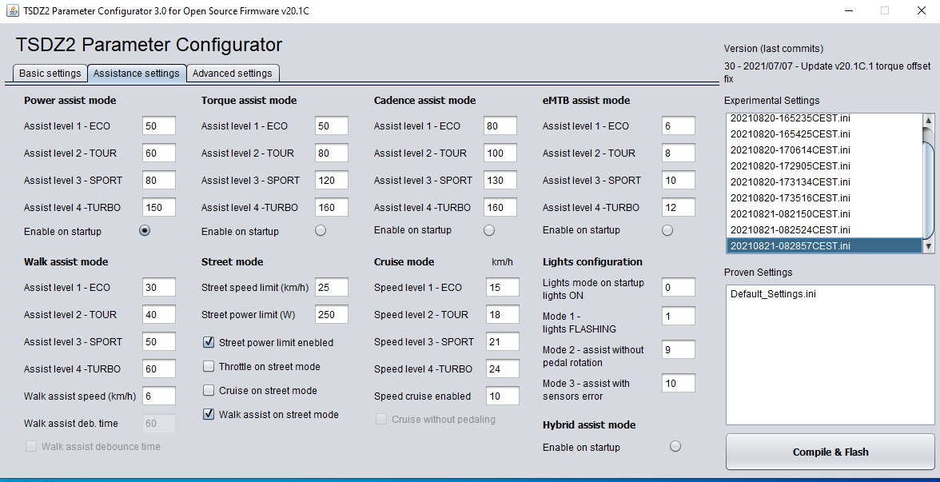Click Mode 2 assist without pedal rotation field
The height and width of the screenshot is (482, 940).
(x=679, y=349)
